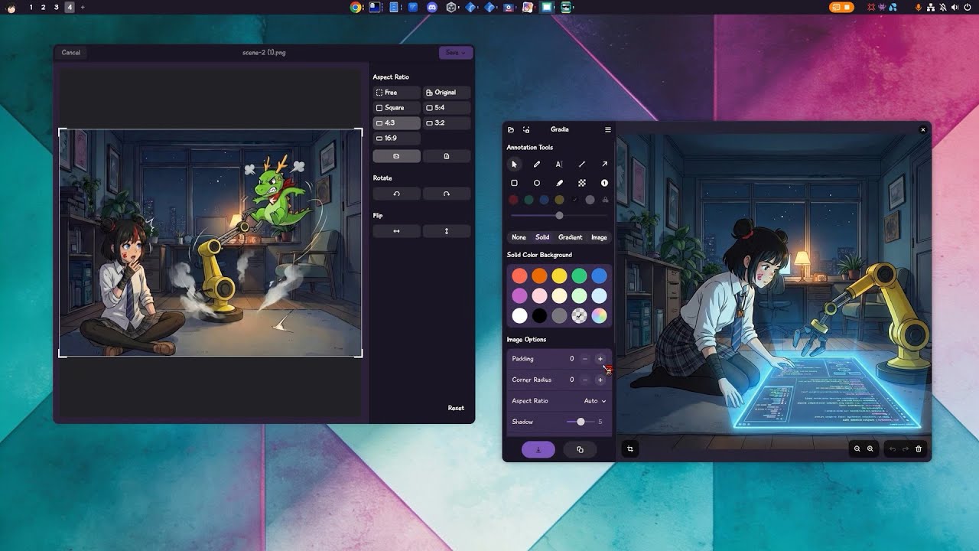979x551 pixels.
Task: Select the Free aspect ratio
Action: pyautogui.click(x=396, y=93)
